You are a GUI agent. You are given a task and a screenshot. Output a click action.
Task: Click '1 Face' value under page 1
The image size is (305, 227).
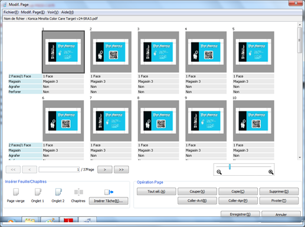tap(63, 76)
